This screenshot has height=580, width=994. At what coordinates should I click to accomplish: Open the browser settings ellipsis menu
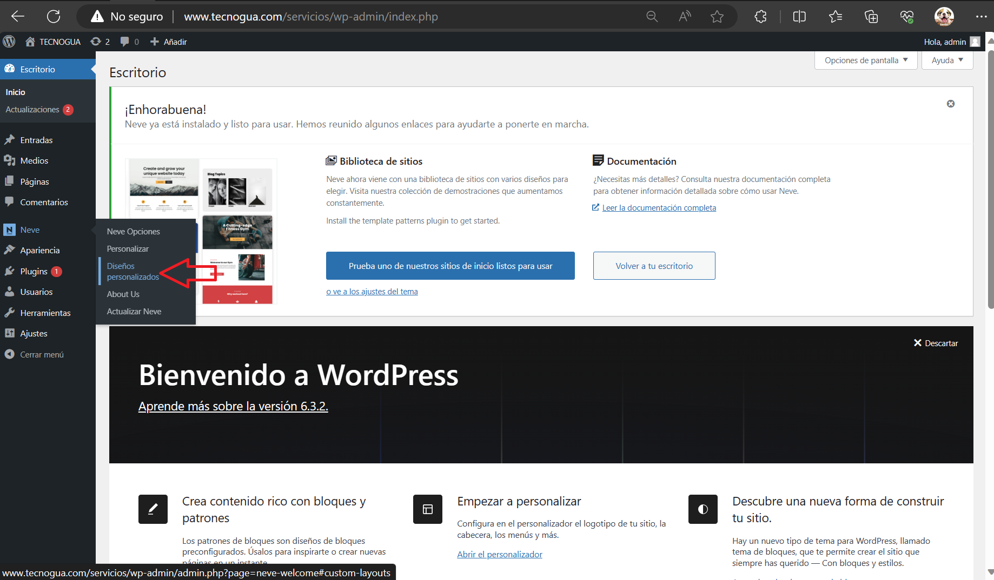point(981,16)
